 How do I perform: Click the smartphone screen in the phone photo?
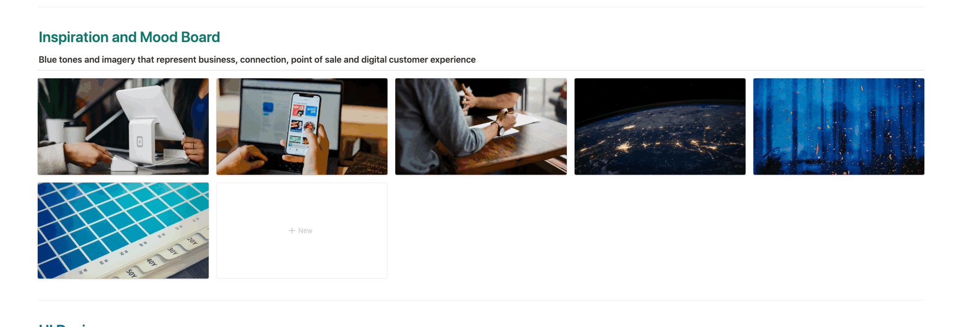pos(304,124)
